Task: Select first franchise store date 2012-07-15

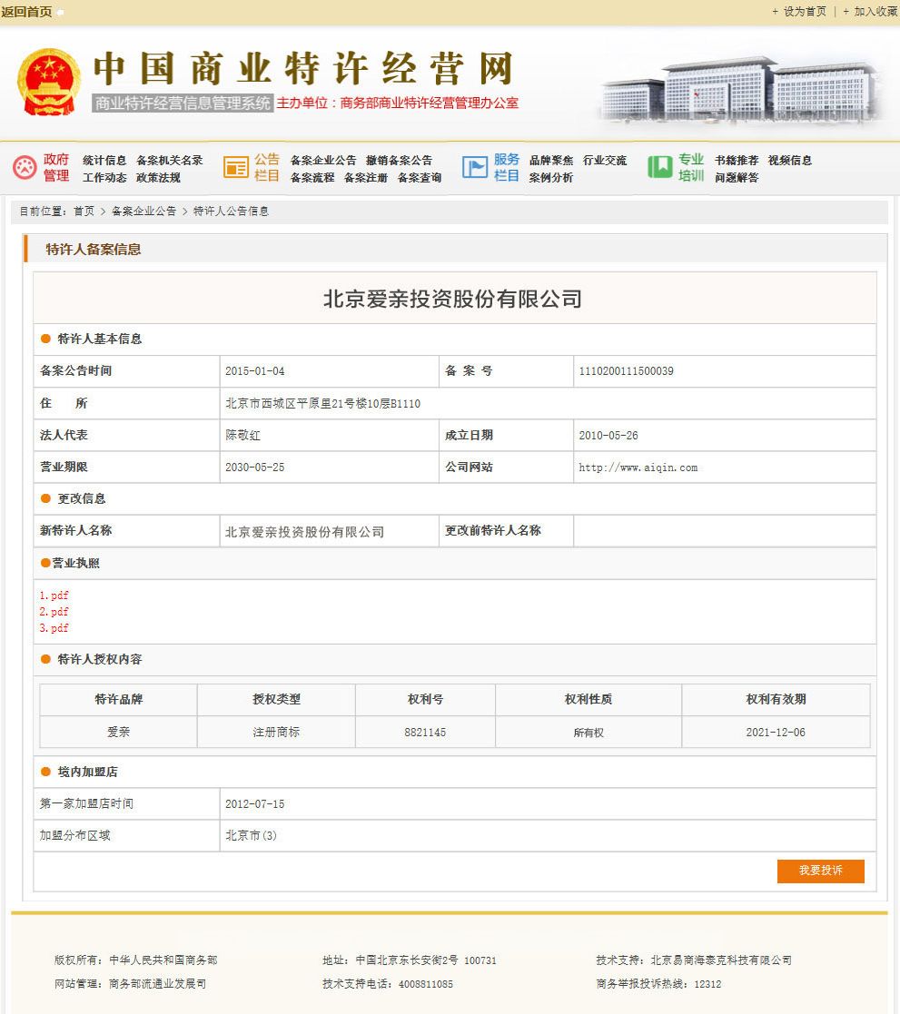Action: point(255,803)
